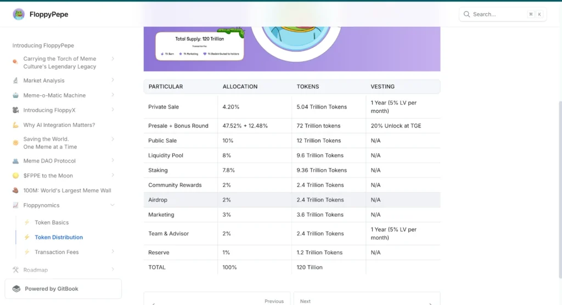
Task: Click the VESTING column header
Action: (x=383, y=87)
